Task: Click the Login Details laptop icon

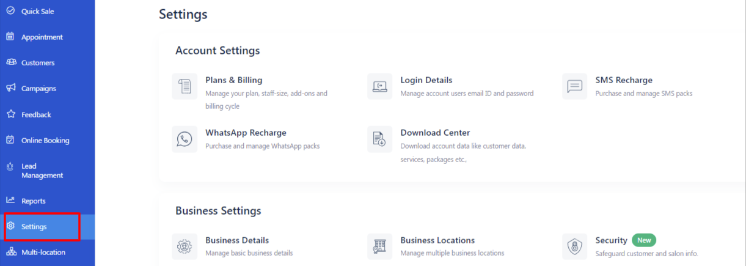Action: click(x=379, y=86)
